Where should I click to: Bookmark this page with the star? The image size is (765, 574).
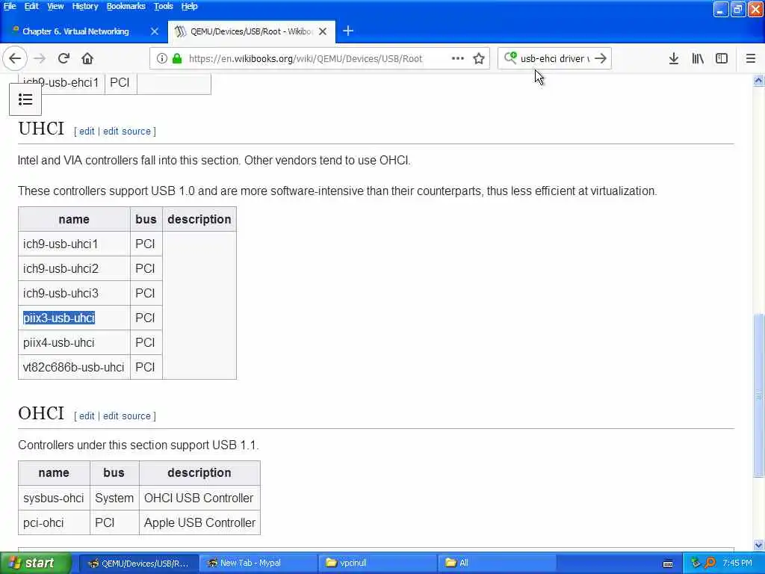point(479,58)
